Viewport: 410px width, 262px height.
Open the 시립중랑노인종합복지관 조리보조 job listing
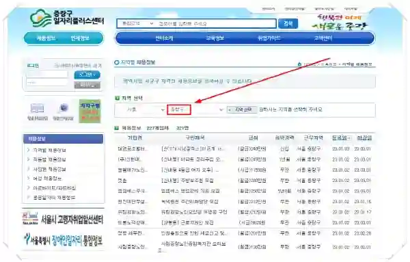point(192,246)
